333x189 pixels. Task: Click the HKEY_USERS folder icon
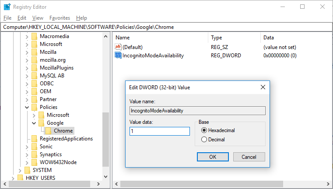[x=21, y=178]
